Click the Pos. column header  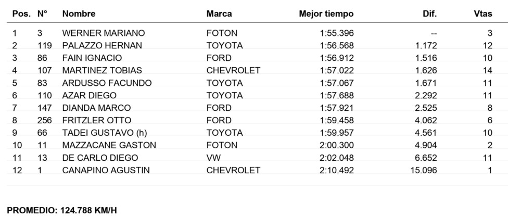[x=21, y=14]
